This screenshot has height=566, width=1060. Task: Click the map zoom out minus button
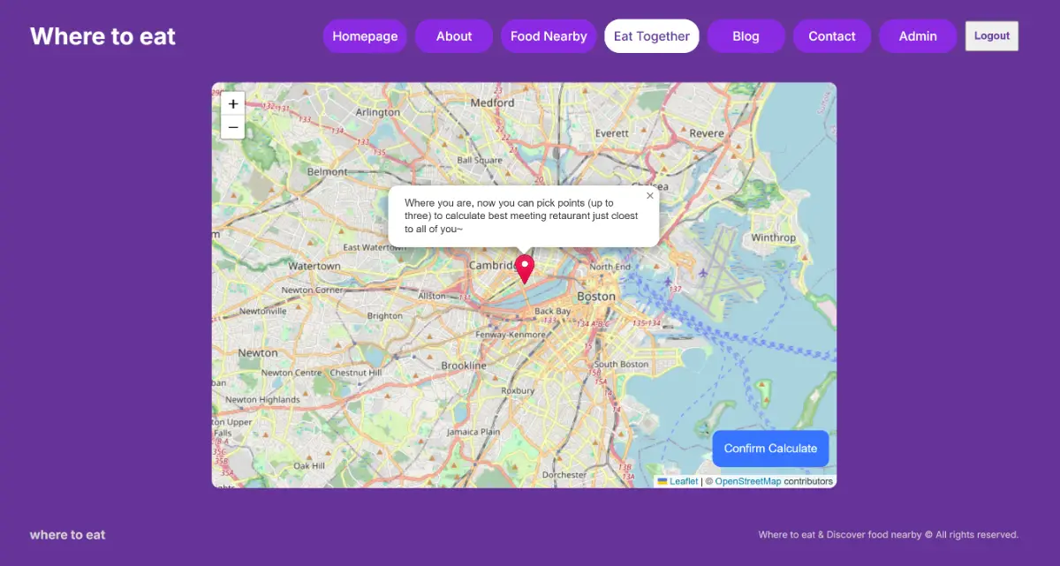tap(232, 128)
